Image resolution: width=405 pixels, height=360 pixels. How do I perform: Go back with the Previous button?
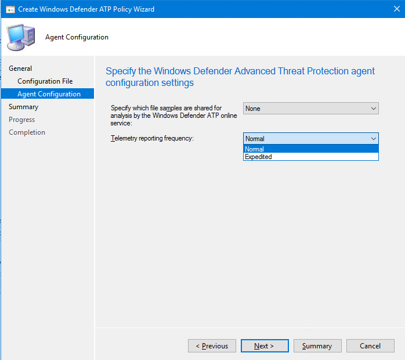212,346
